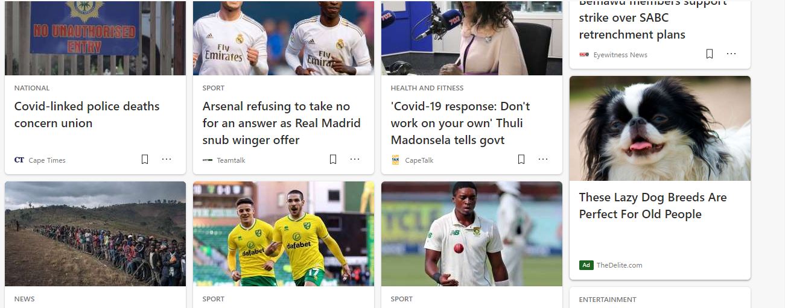Bookmark the Thuli Madonsela CapeTalk article
The image size is (785, 308).
pyautogui.click(x=521, y=160)
